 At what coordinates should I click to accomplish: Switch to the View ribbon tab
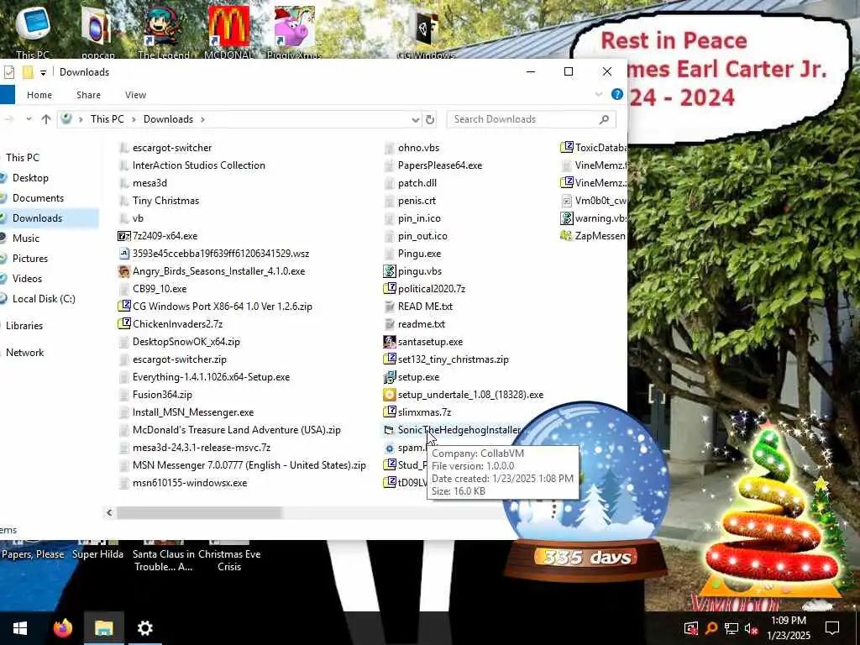coord(135,95)
